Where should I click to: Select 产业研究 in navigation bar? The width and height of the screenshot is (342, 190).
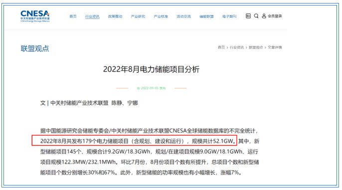coord(138,16)
